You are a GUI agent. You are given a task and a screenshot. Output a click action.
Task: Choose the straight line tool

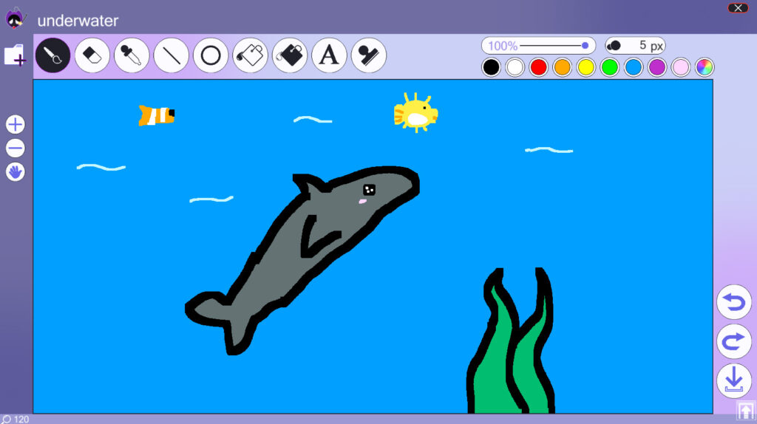point(172,55)
